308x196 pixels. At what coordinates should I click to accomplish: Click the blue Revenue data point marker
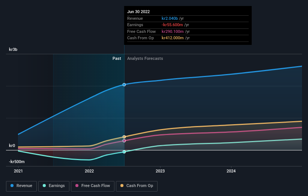click(124, 85)
